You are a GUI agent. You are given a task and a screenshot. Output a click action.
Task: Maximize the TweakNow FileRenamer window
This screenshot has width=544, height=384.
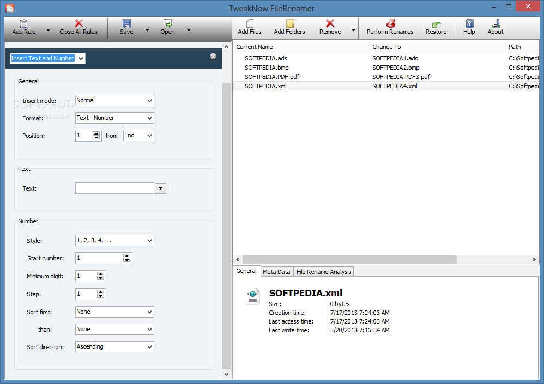click(509, 6)
